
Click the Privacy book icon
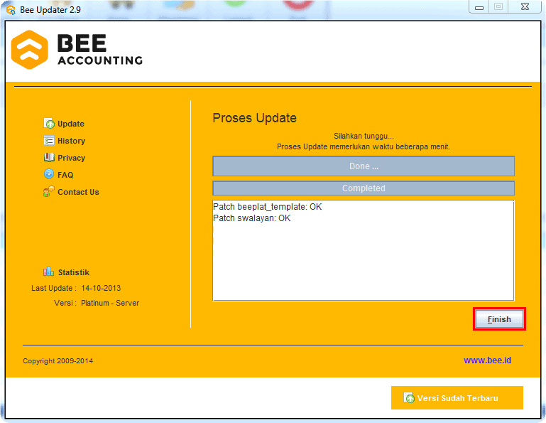tap(49, 157)
